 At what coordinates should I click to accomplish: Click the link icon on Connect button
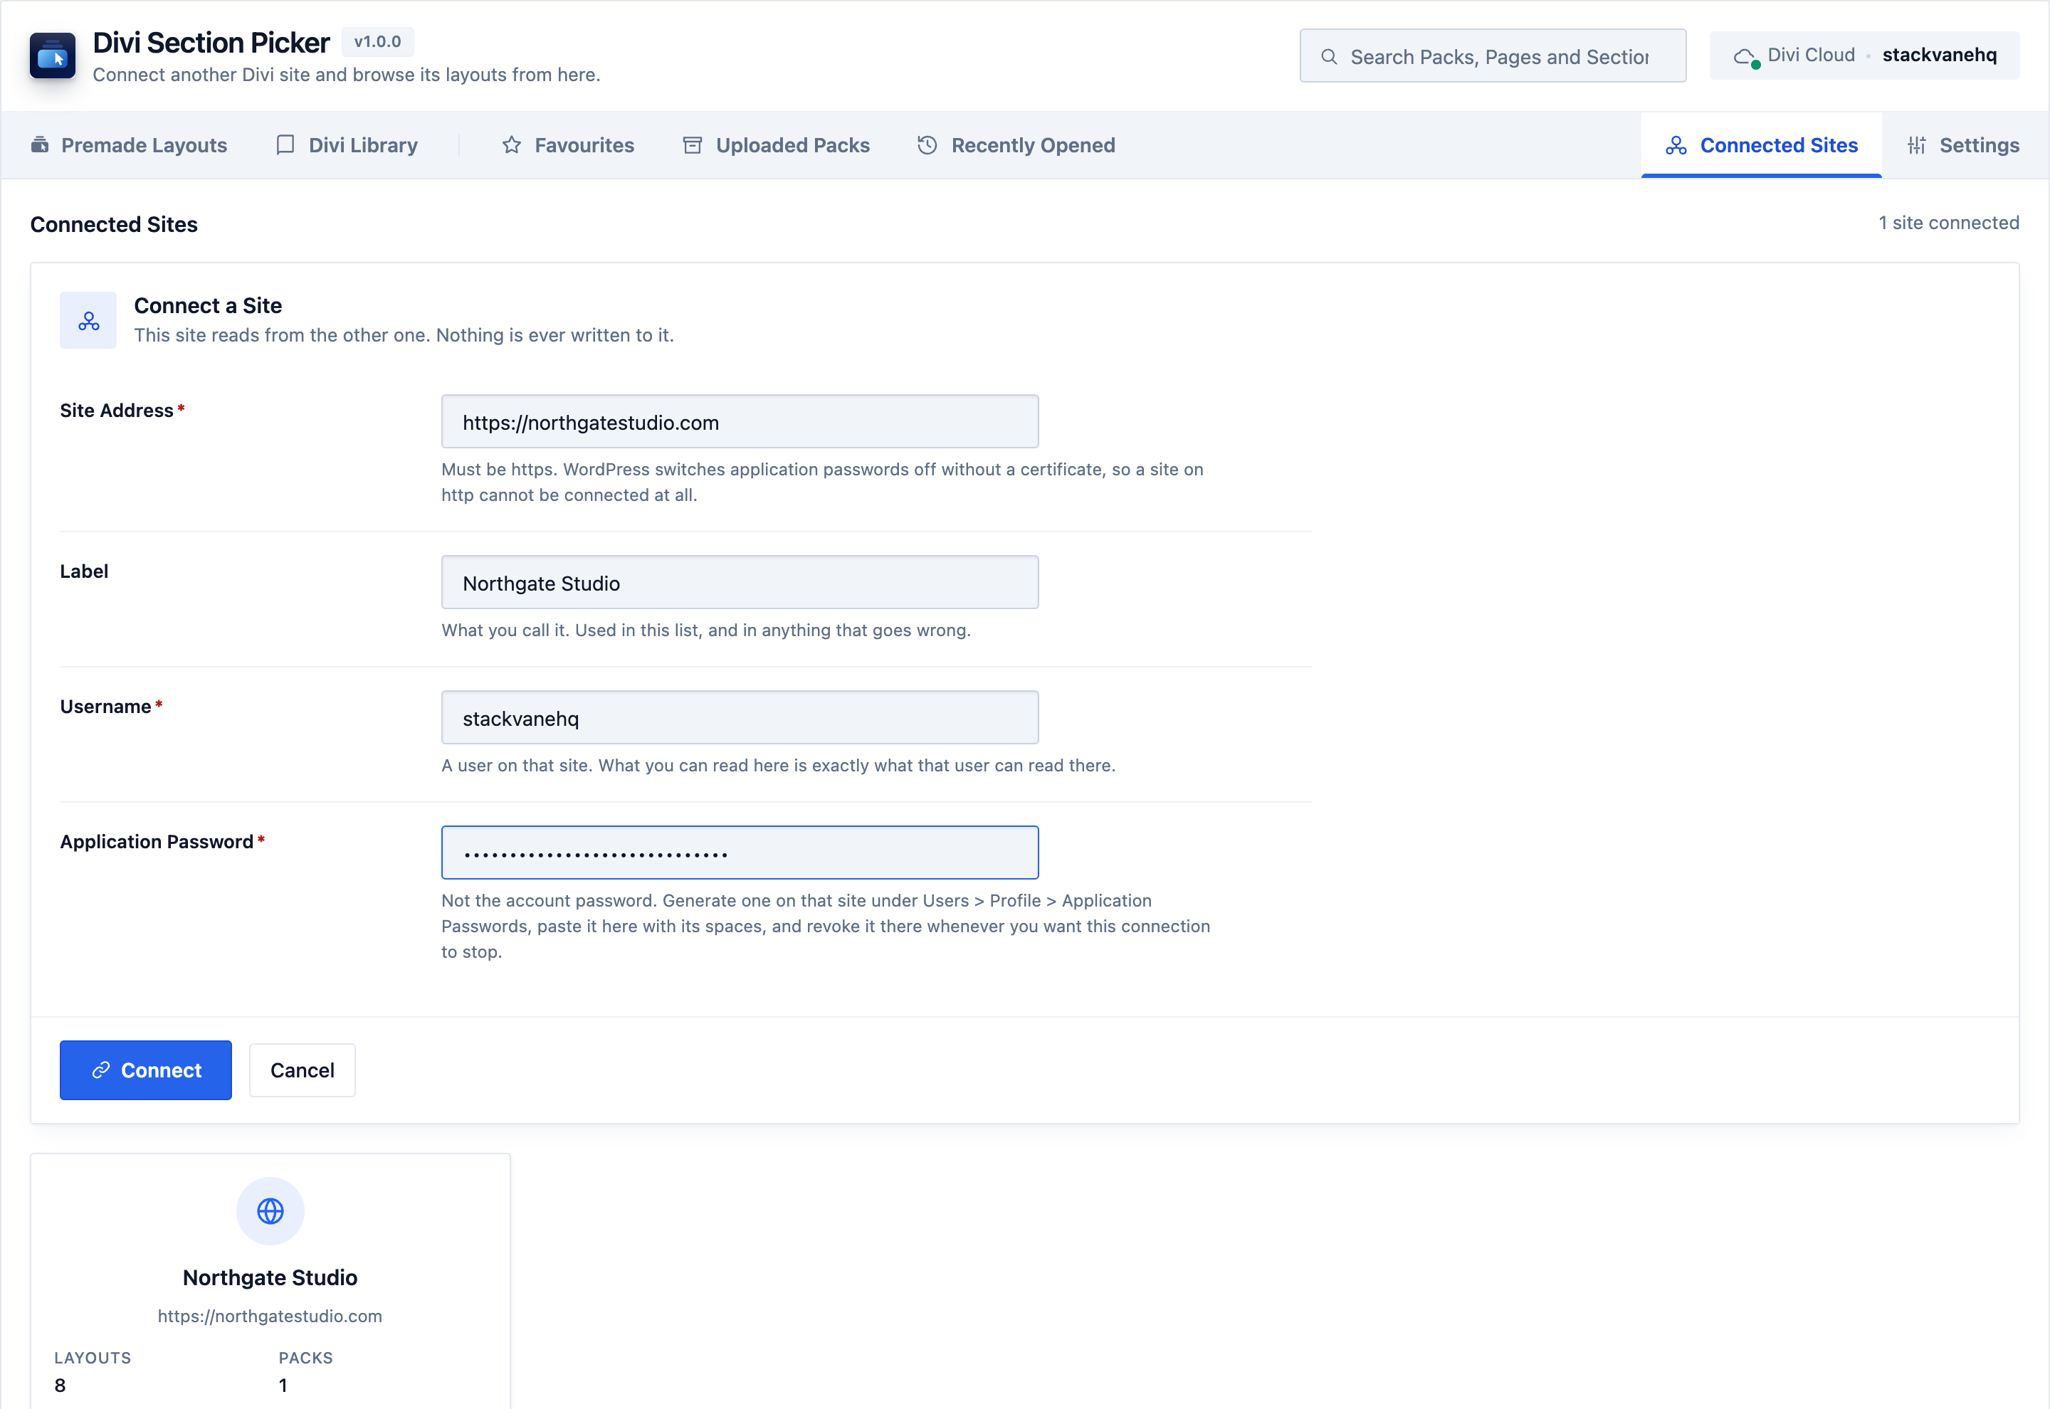[100, 1070]
